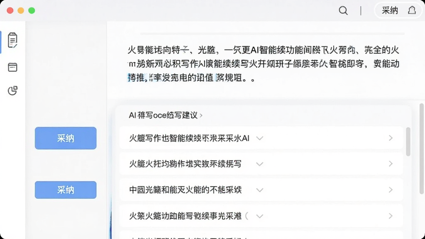Click the suggestions list inner scrollbar thumb
Image resolution: width=425 pixels, height=239 pixels.
coord(408,142)
